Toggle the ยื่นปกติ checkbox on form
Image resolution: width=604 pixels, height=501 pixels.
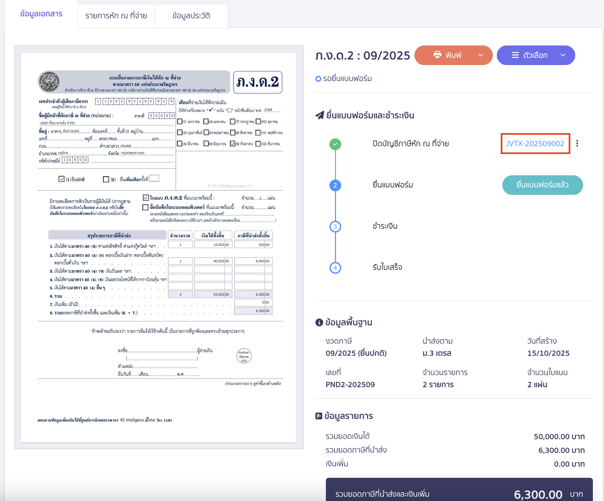61,179
